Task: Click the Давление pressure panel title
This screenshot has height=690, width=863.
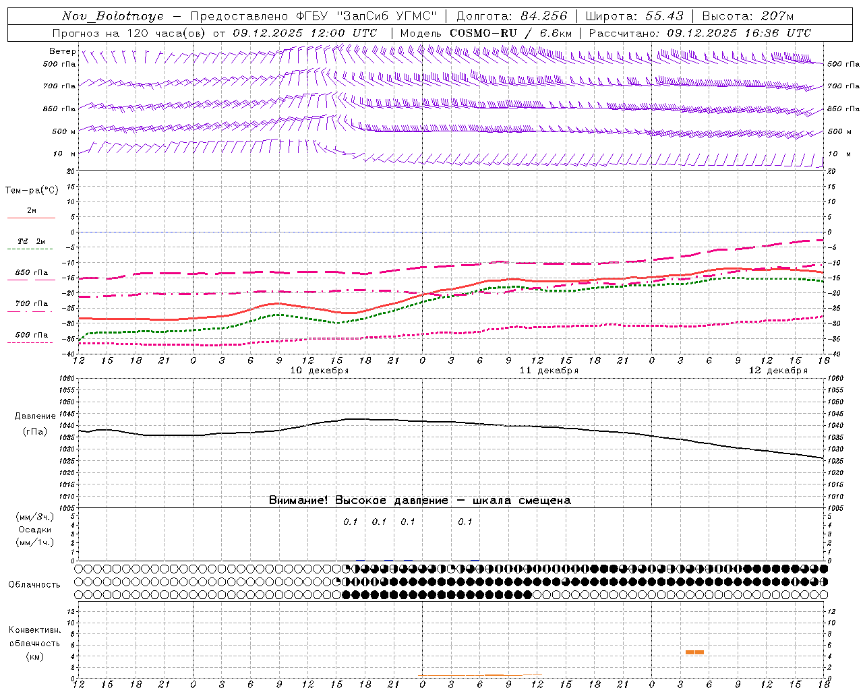Action: click(35, 416)
